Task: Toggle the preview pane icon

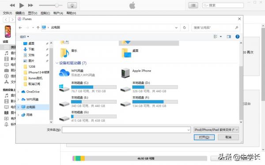Action: pos(229,37)
